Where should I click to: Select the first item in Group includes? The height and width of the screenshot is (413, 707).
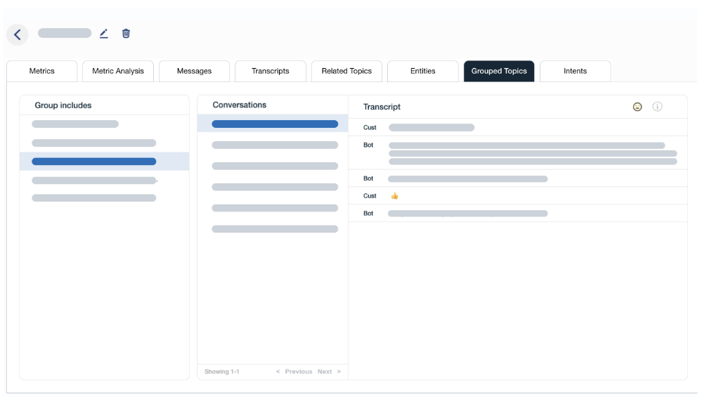point(75,124)
